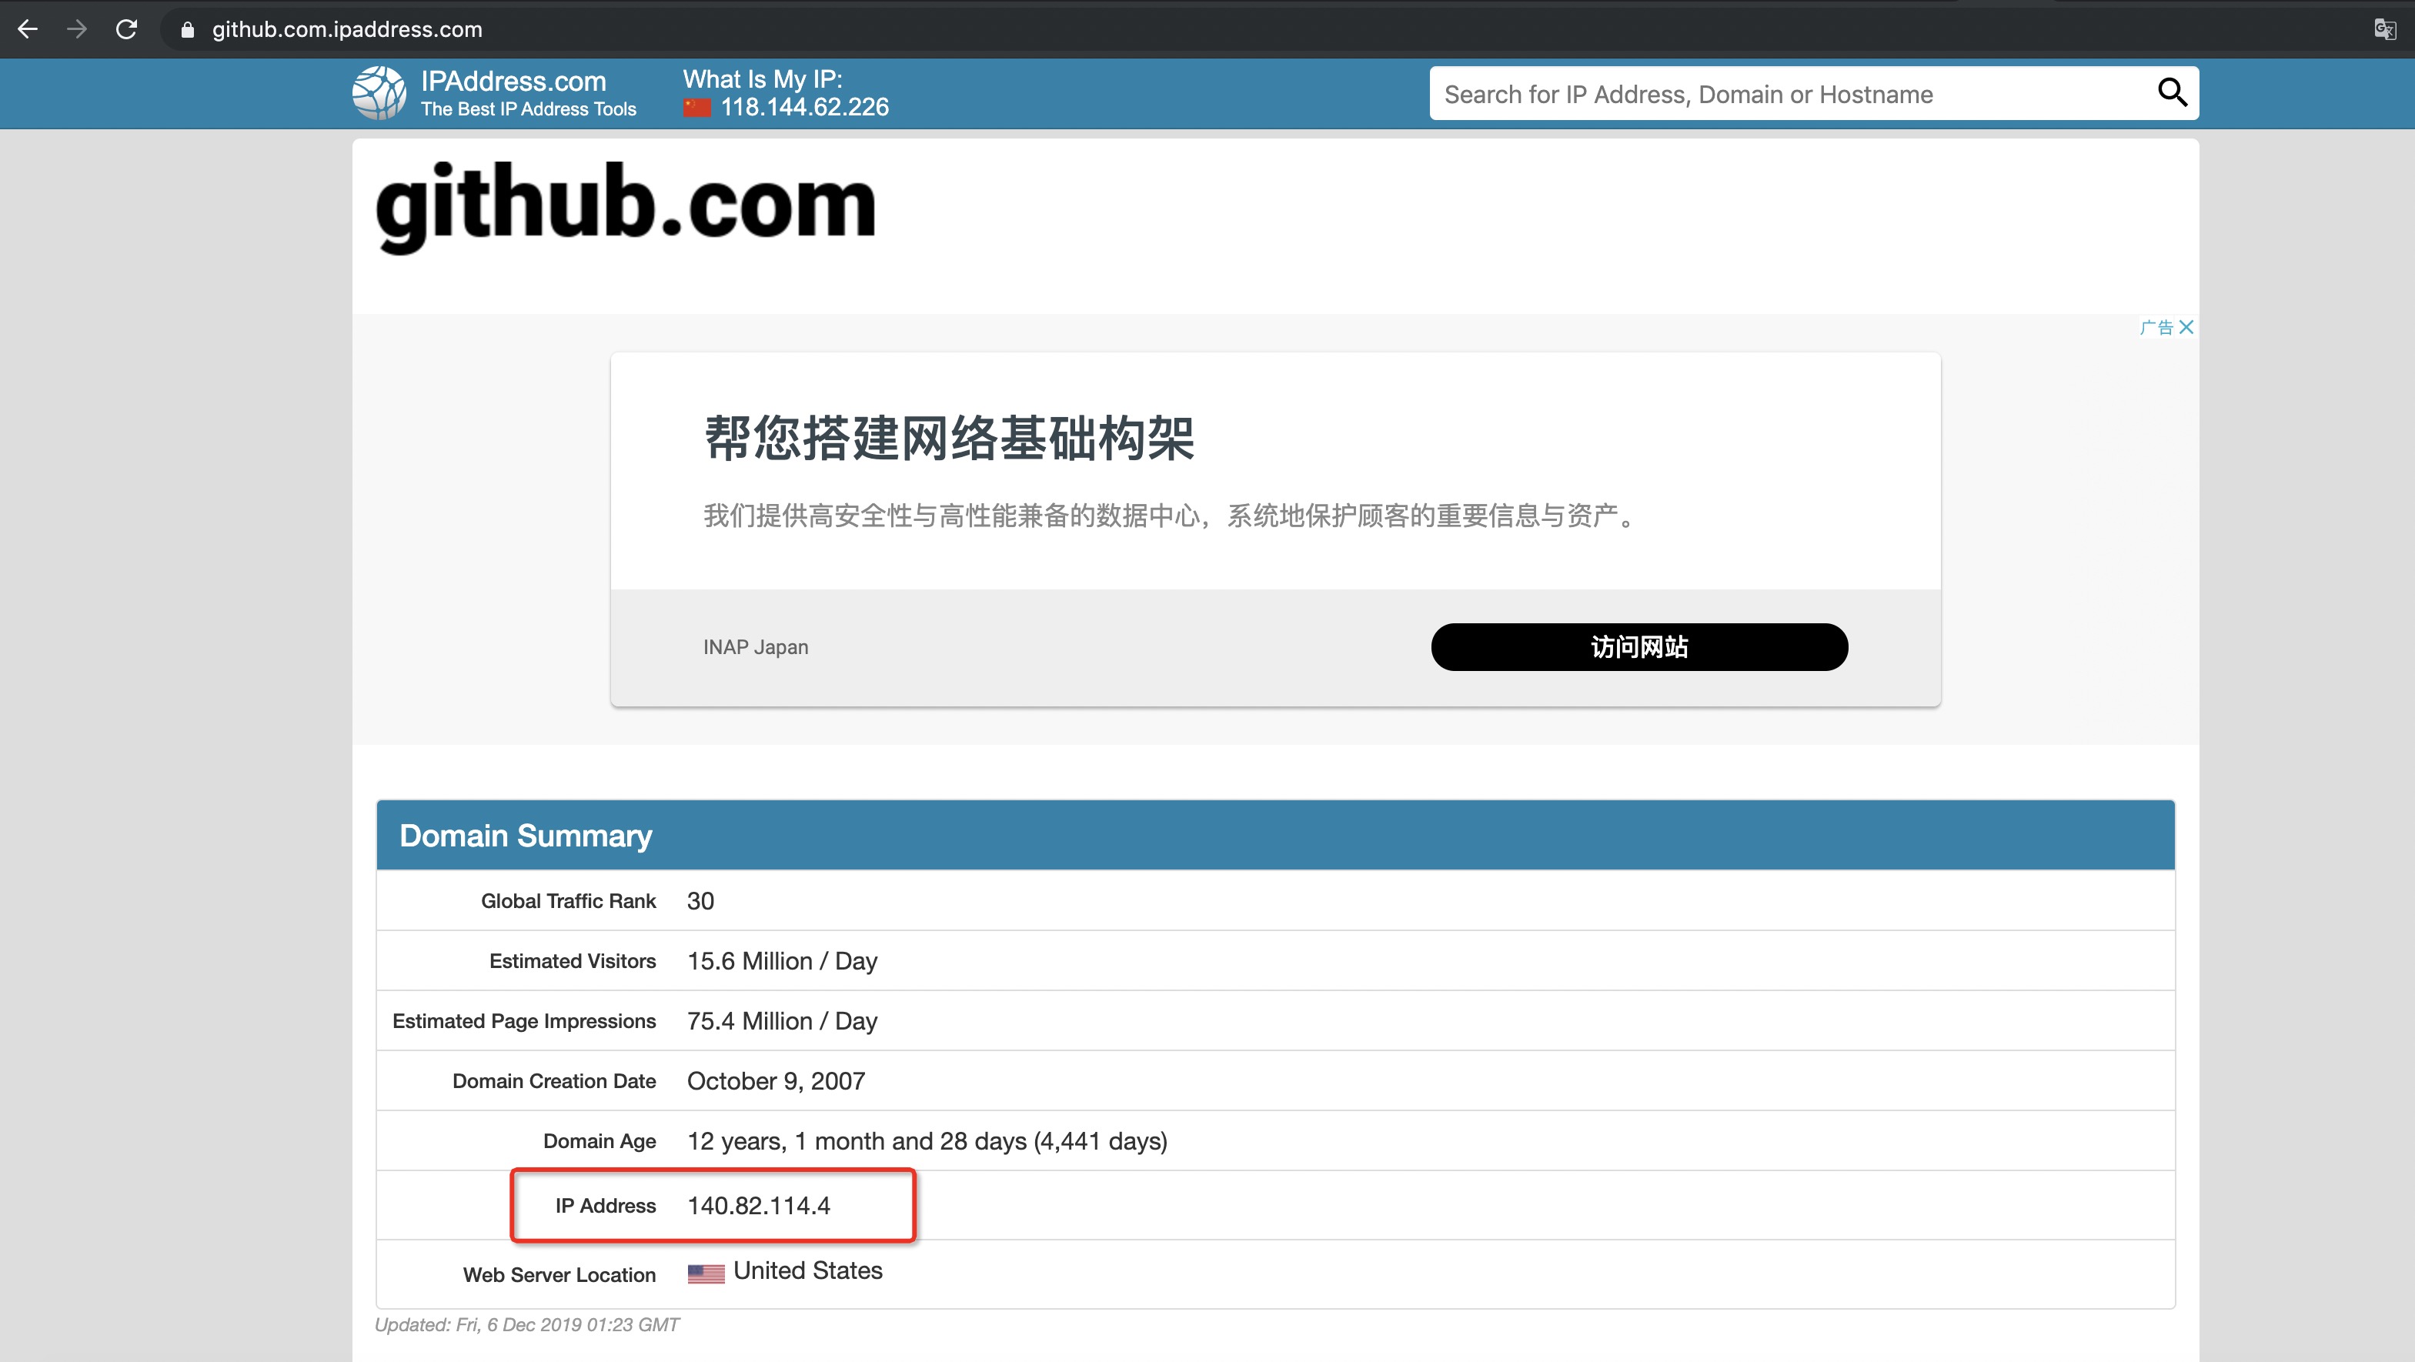
Task: Click the 广告 ad info label
Action: tap(2156, 327)
